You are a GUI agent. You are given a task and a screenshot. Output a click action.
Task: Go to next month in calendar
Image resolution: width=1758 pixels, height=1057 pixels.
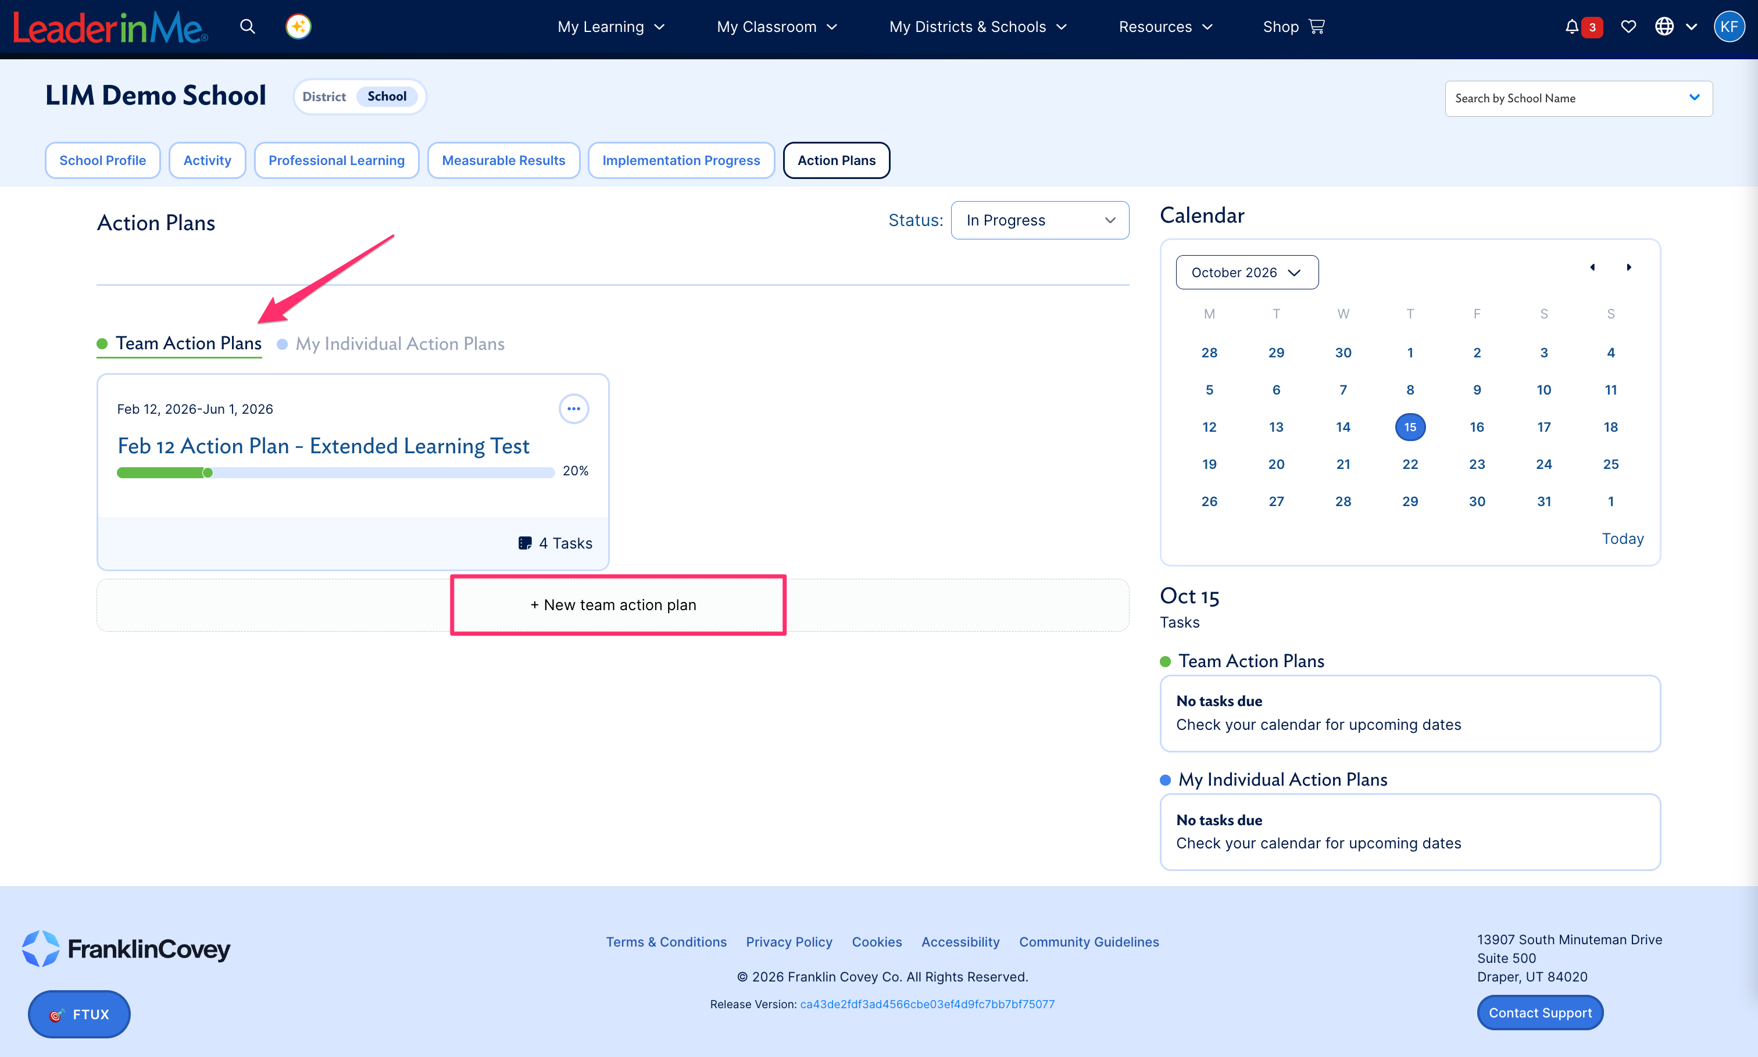click(1629, 267)
